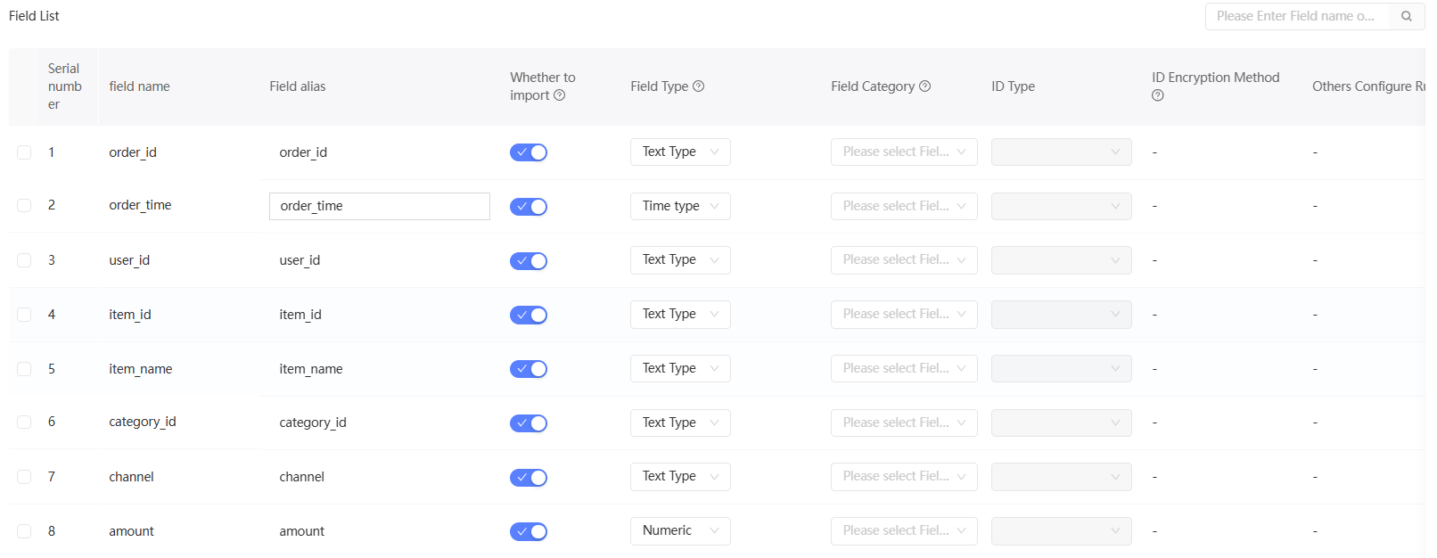Image resolution: width=1437 pixels, height=558 pixels.
Task: Click help icon beside Whether to import
Action: click(560, 95)
